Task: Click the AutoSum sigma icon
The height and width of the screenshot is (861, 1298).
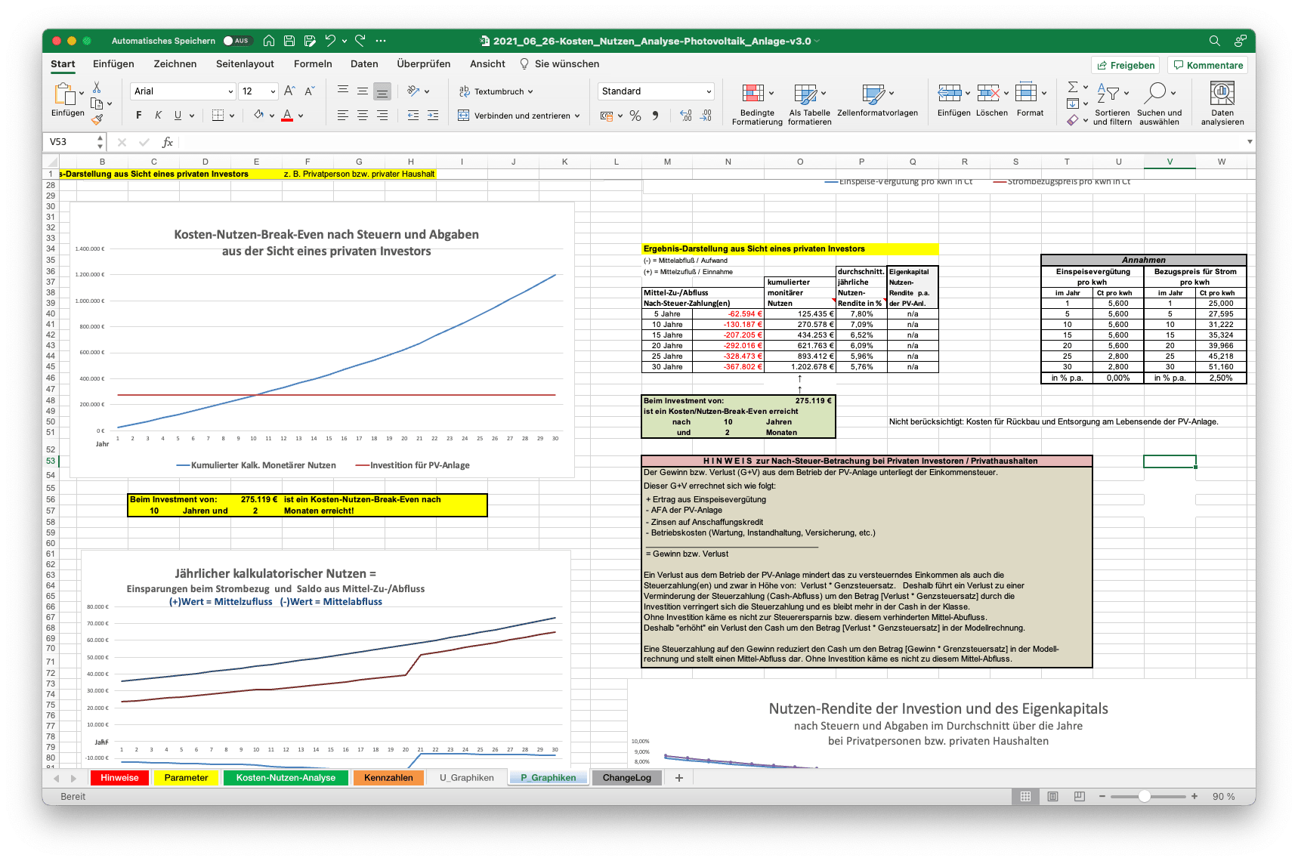Action: [x=1073, y=87]
